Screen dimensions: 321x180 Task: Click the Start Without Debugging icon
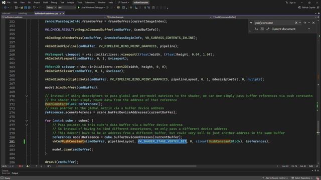[x=107, y=7]
